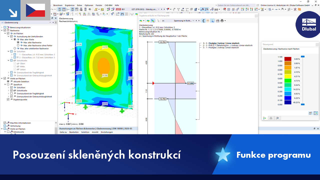The image size is (320, 180).
Task: Click the GZT load case icon in the toolbar
Action: click(x=118, y=9)
